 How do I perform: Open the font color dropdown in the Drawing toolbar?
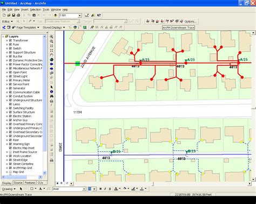coord(120,189)
